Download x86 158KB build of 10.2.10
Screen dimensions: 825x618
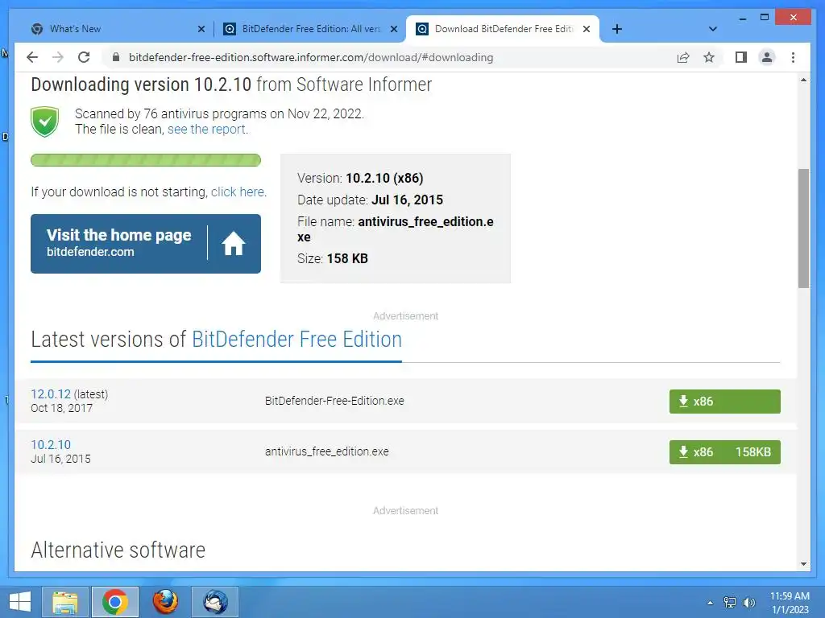724,452
